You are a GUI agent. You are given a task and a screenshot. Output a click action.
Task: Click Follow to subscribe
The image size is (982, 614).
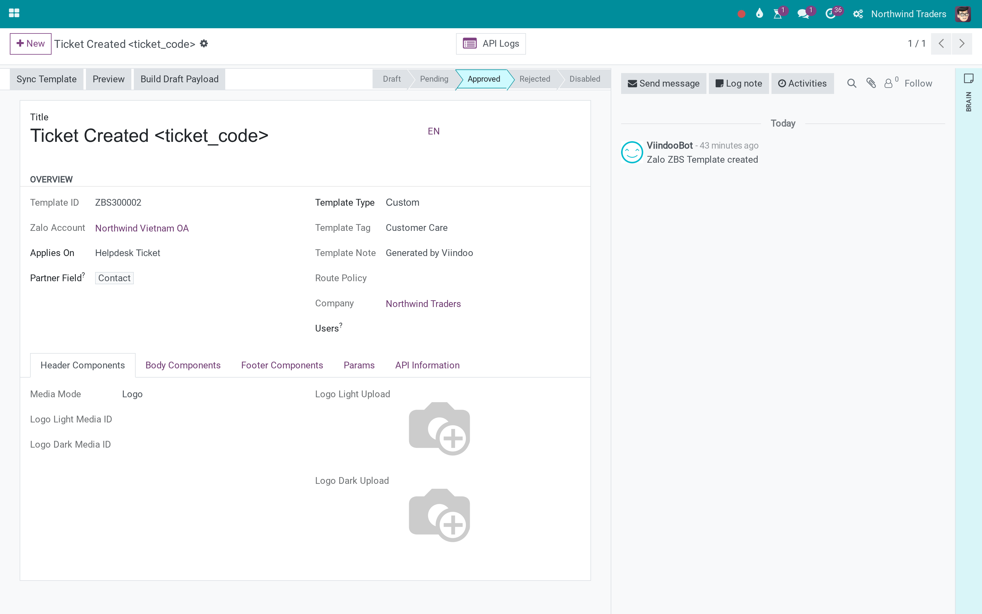(x=918, y=83)
